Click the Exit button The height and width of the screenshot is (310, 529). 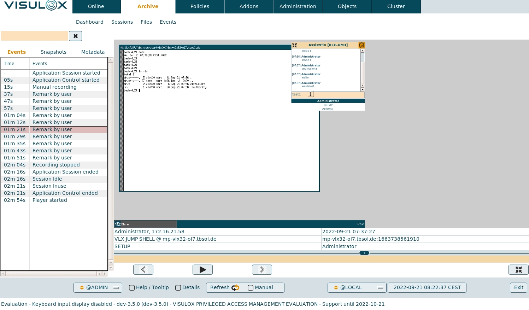coord(518,288)
